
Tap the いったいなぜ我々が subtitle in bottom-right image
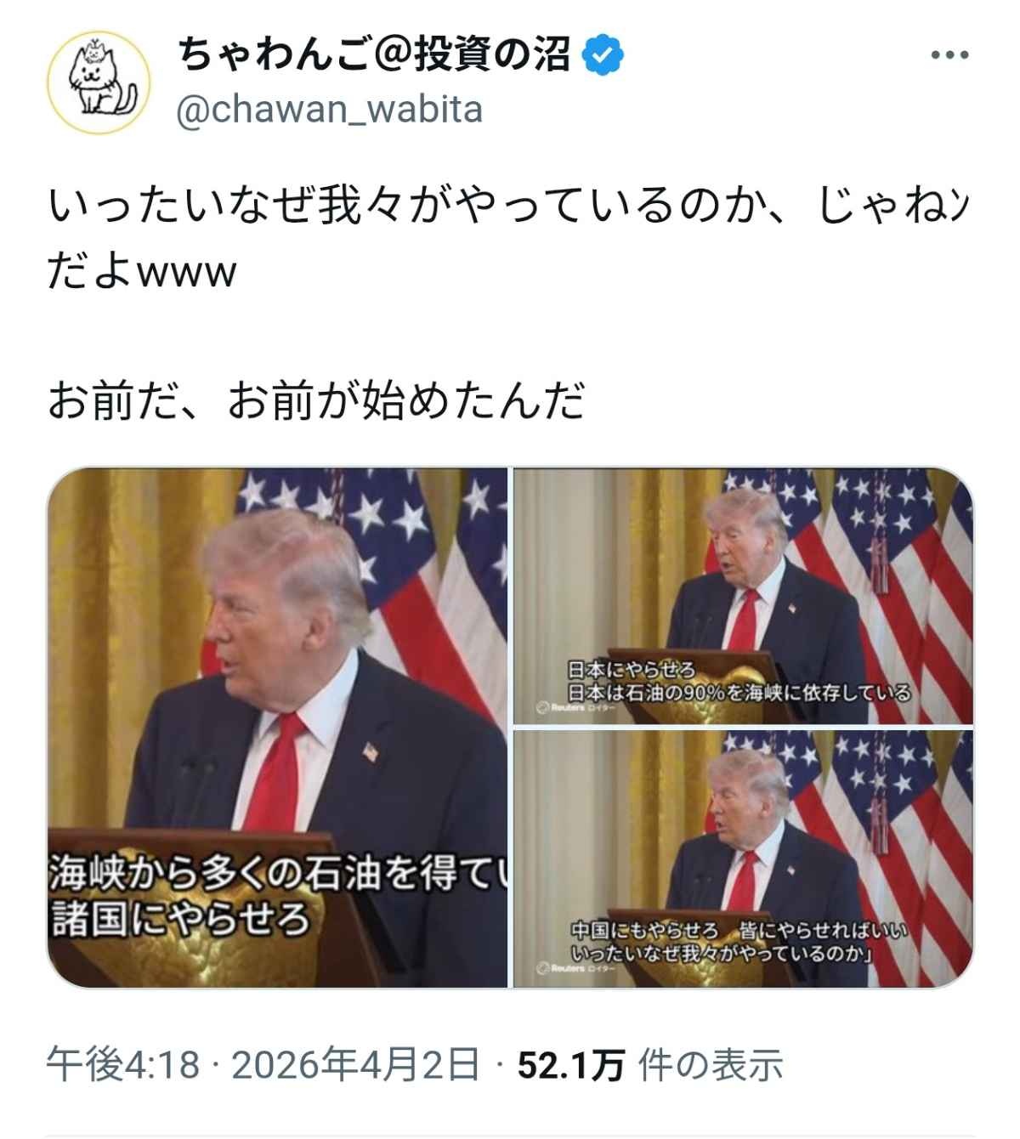click(722, 953)
